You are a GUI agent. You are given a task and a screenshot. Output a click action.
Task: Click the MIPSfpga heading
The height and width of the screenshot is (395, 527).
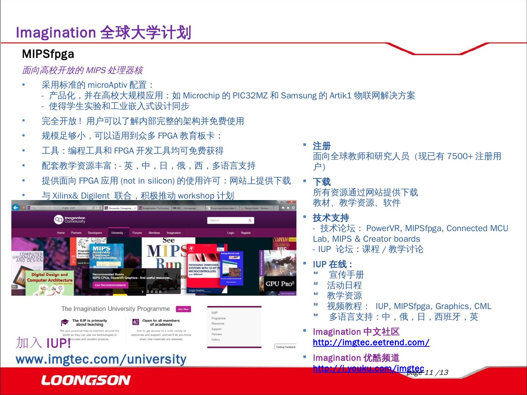click(x=48, y=54)
